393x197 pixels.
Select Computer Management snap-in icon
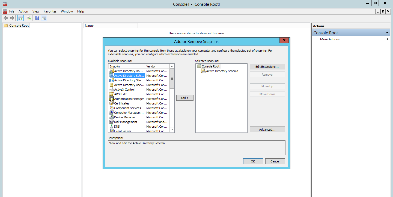tap(111, 113)
